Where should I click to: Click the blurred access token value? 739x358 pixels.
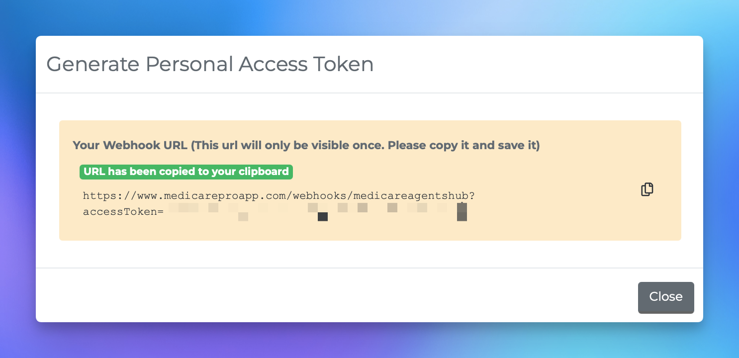click(x=317, y=211)
